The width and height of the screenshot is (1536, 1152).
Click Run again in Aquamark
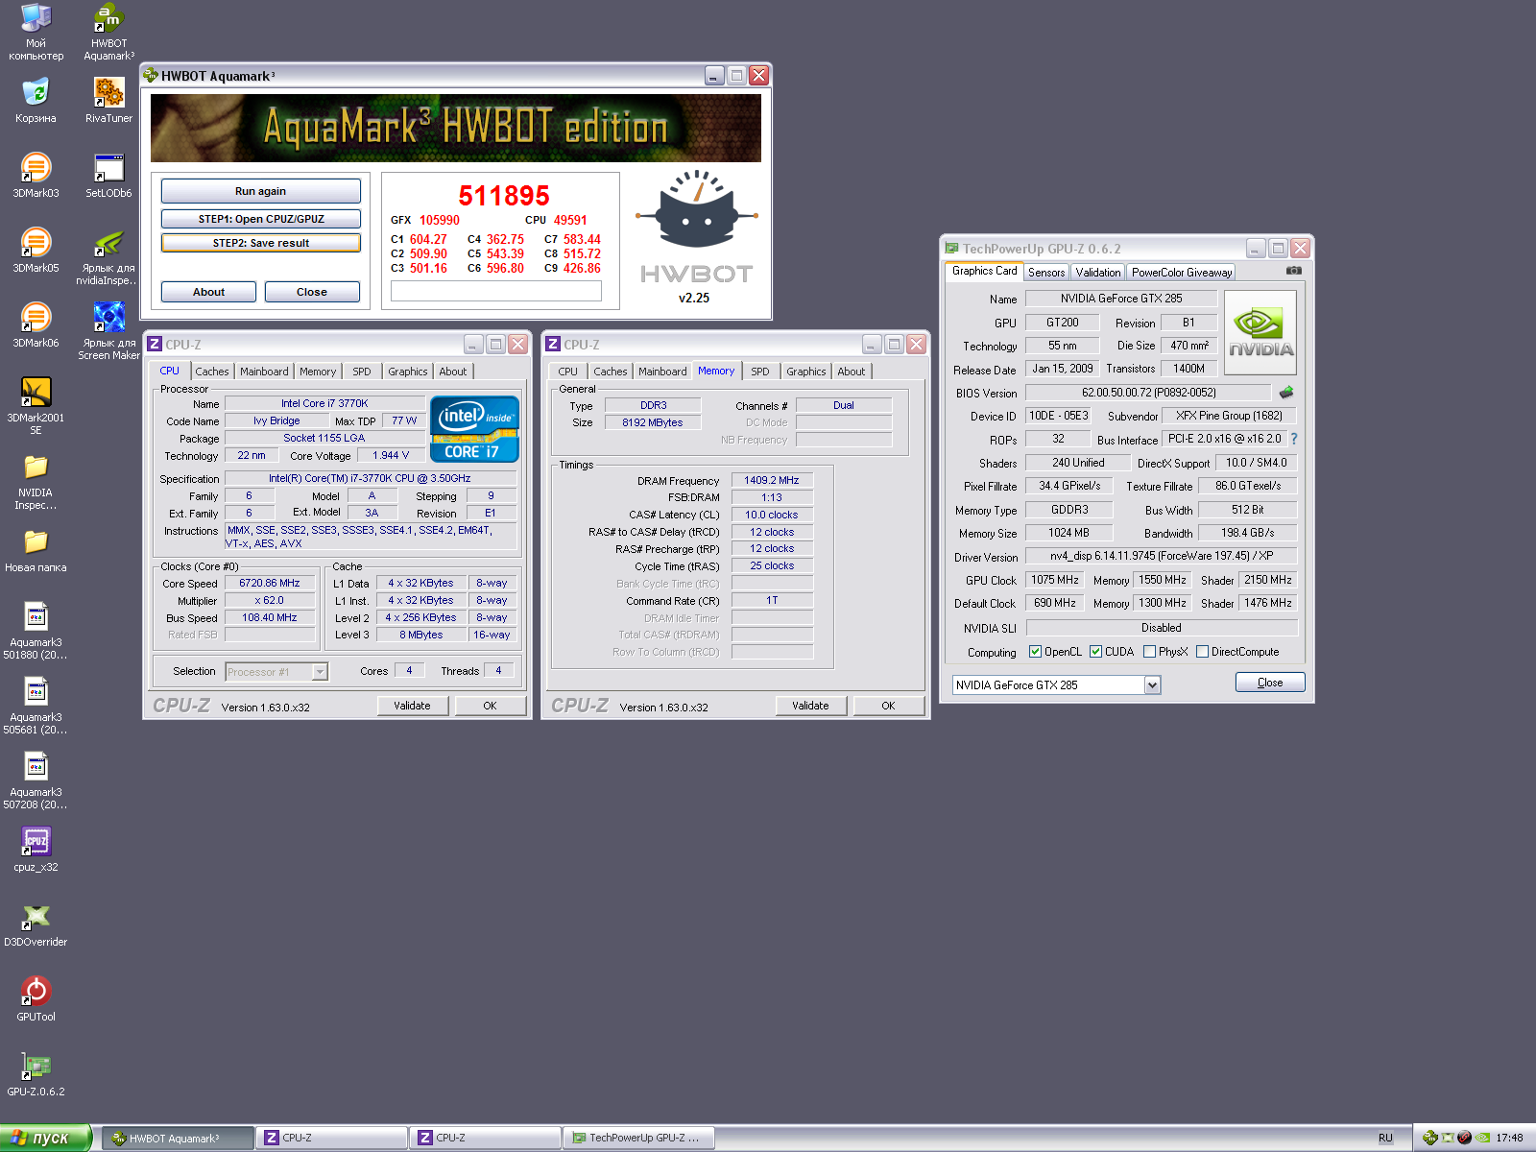pos(261,191)
